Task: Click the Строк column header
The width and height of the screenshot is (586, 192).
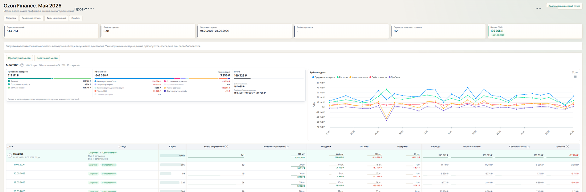Action: [x=172, y=147]
